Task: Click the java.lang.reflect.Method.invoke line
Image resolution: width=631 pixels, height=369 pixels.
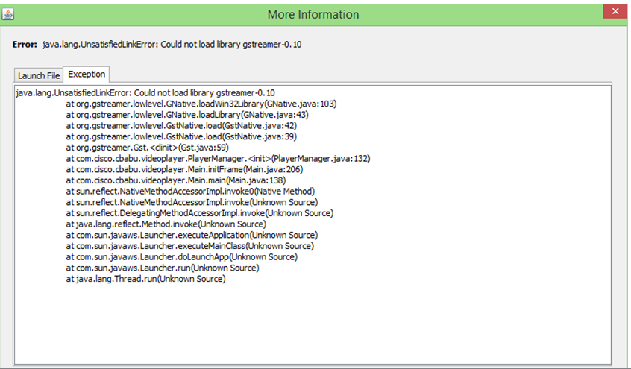Action: [x=166, y=224]
